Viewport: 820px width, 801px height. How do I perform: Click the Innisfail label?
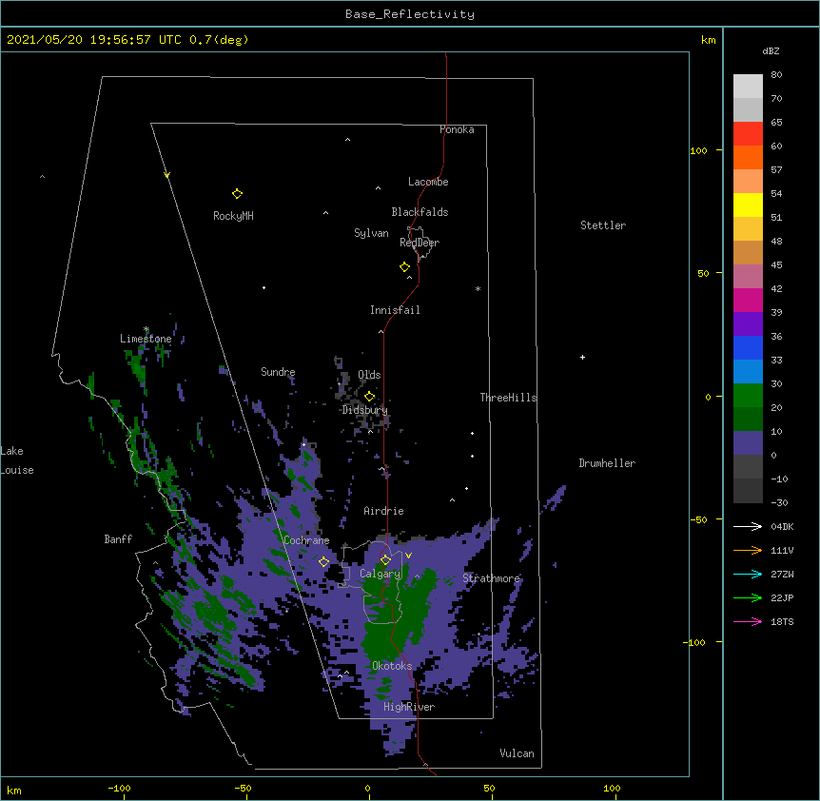click(395, 310)
